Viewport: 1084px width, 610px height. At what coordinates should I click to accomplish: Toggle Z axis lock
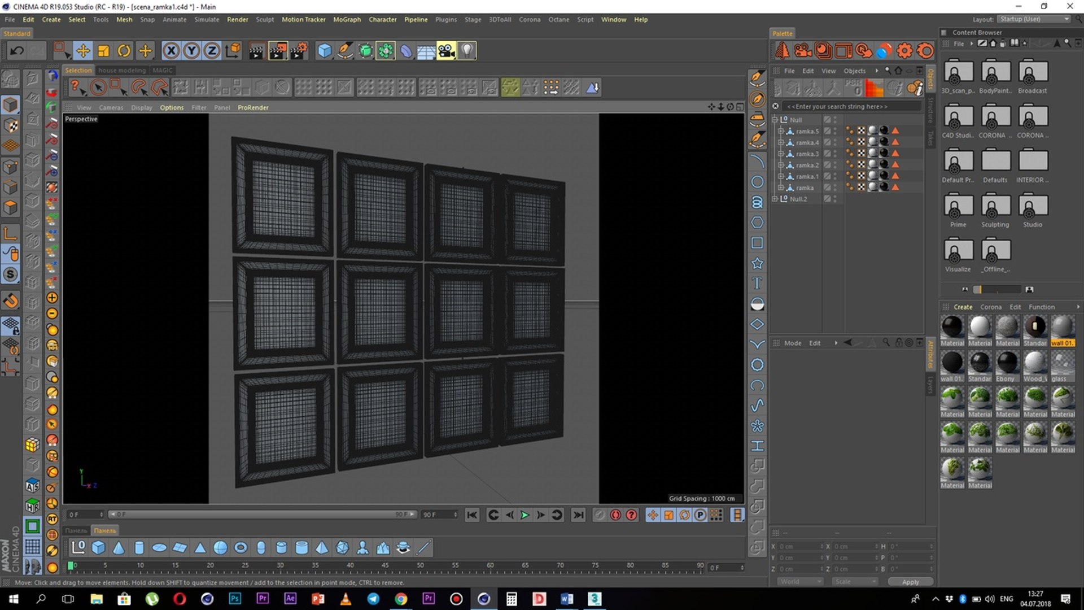pos(212,51)
